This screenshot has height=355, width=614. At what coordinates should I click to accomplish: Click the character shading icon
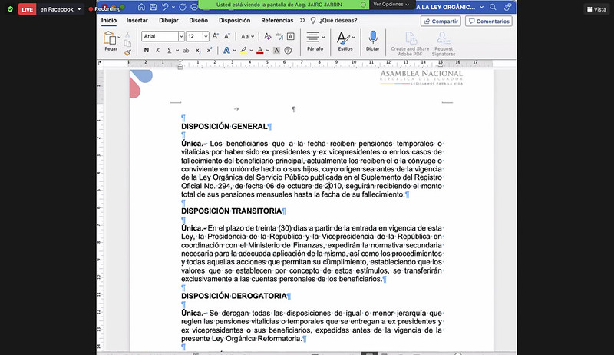pyautogui.click(x=276, y=50)
